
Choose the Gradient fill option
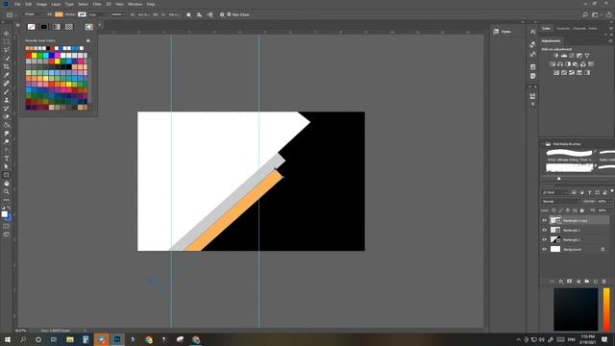pos(57,27)
